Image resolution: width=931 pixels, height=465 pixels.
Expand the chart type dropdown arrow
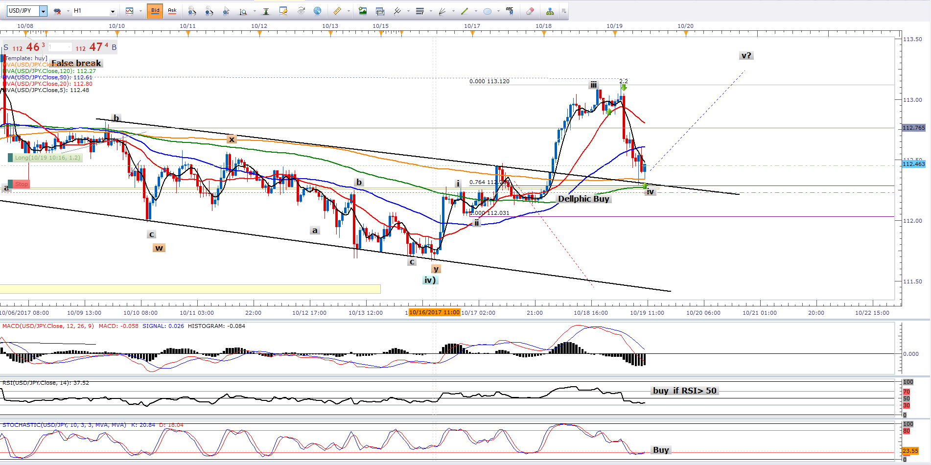140,11
